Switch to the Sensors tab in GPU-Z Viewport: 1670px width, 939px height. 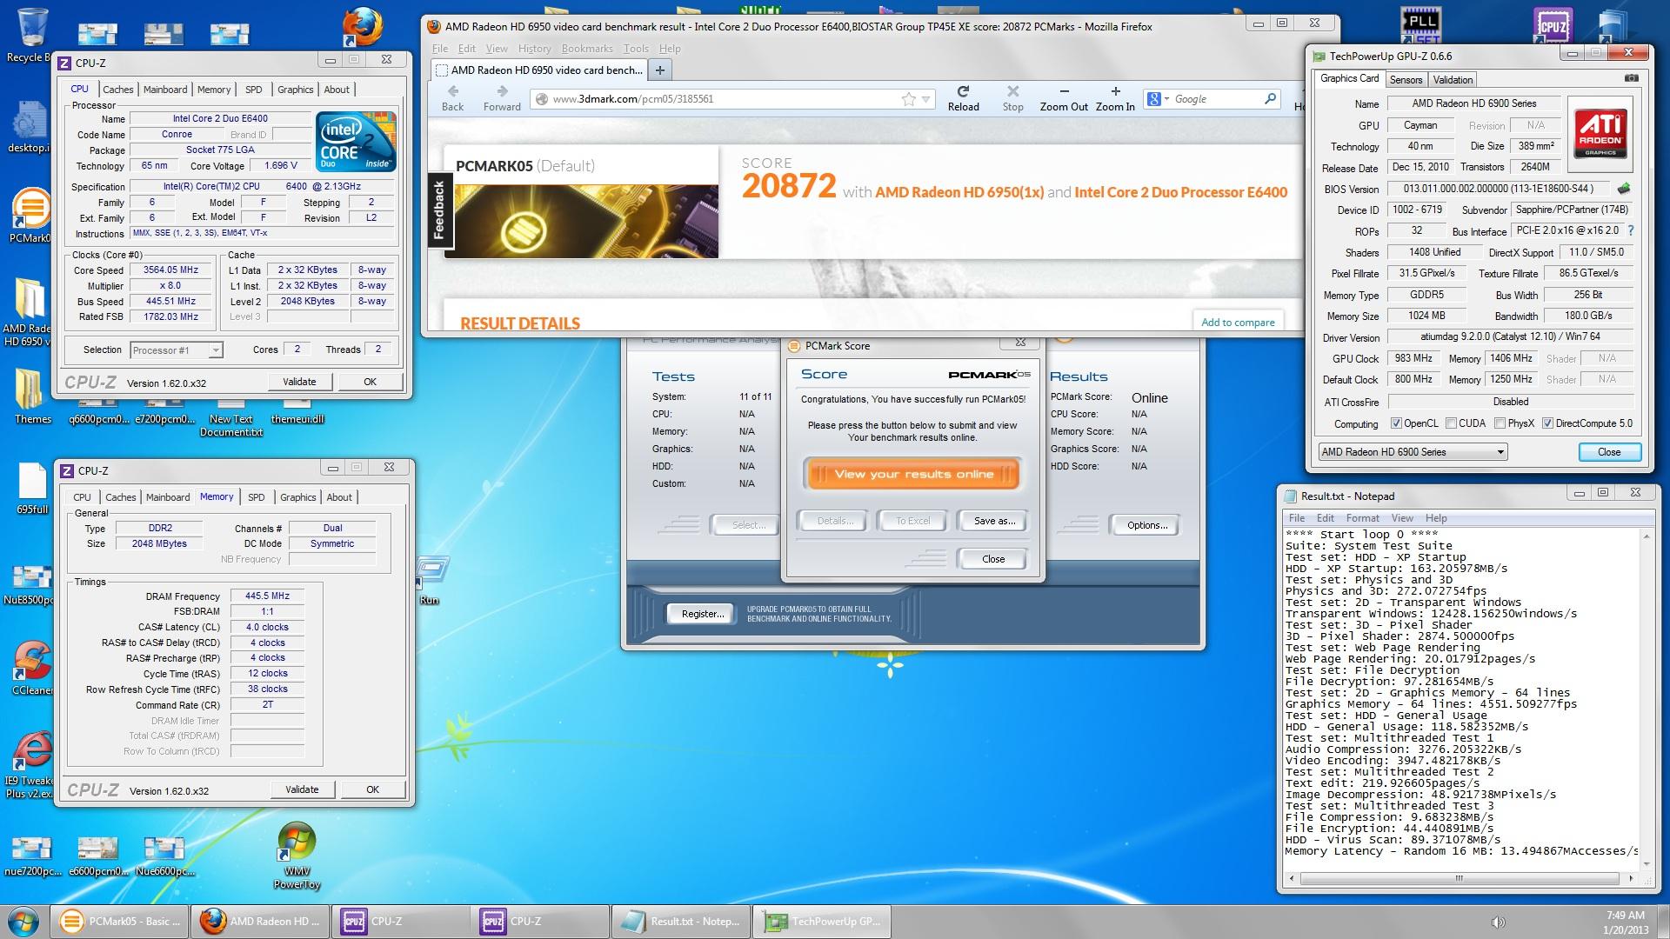[x=1406, y=79]
